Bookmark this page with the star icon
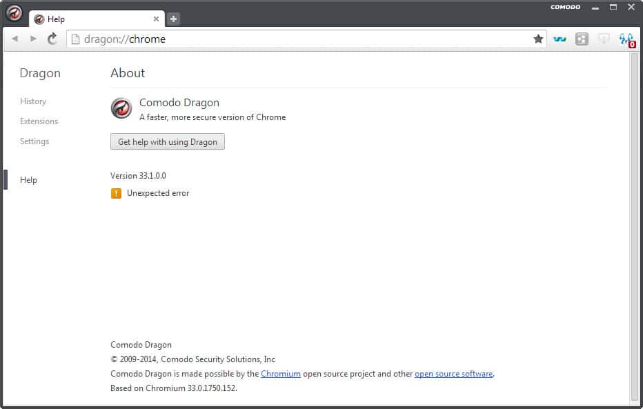643x409 pixels. [538, 39]
